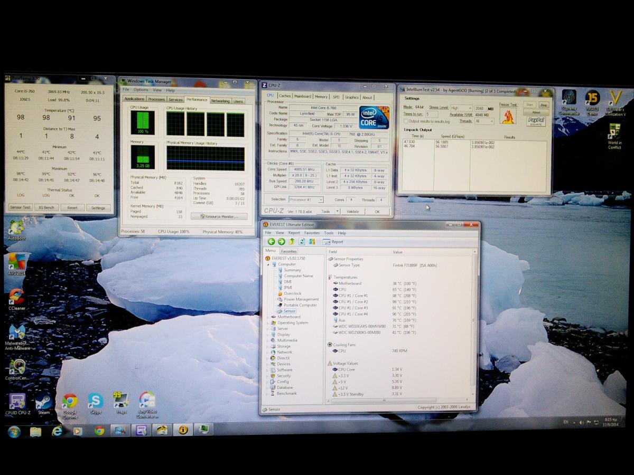634x475 pixels.
Task: Switch to the Favorites tab in EVEREST
Action: (288, 252)
